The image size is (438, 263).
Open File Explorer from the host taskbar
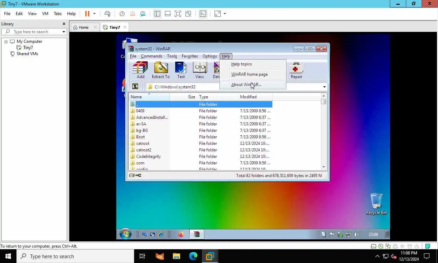point(176,256)
